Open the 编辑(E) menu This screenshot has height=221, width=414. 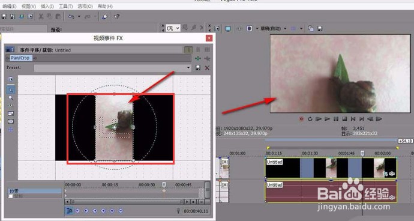(10, 6)
